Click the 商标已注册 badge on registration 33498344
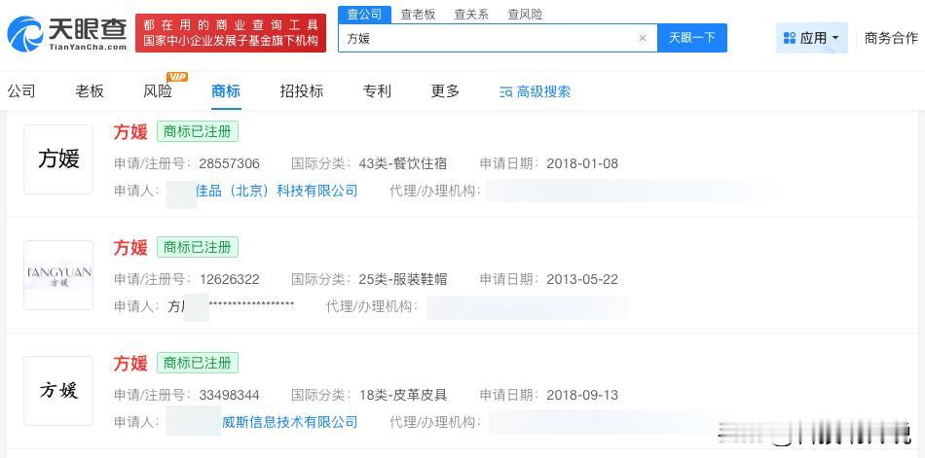The height and width of the screenshot is (458, 925). (198, 364)
